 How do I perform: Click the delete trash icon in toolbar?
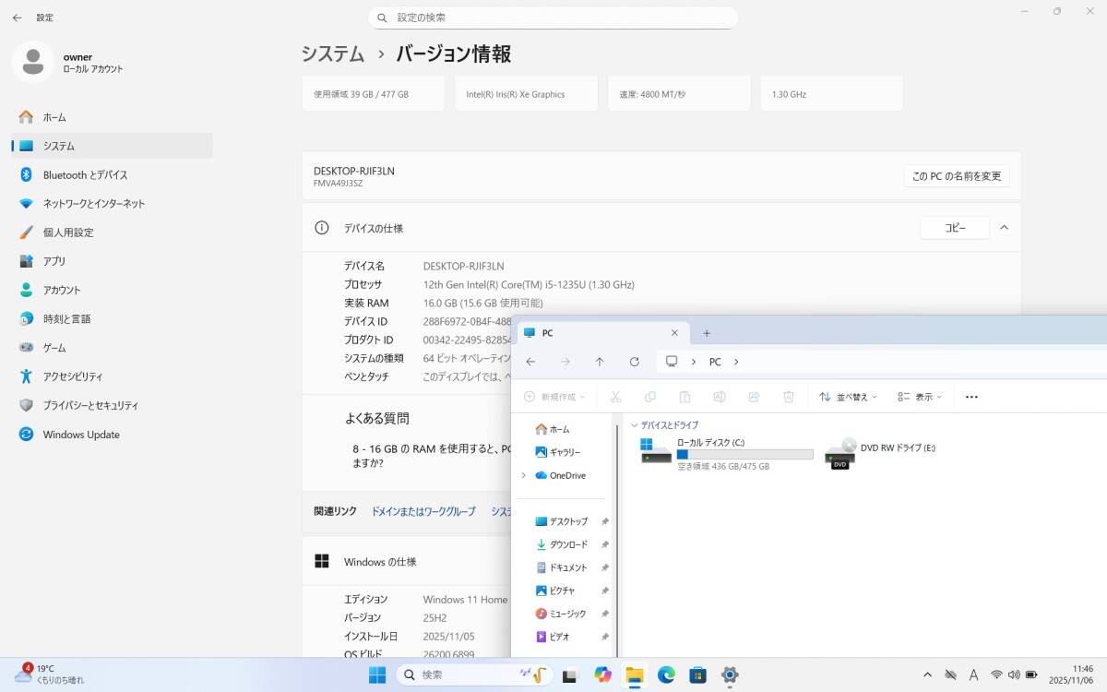[x=789, y=397]
